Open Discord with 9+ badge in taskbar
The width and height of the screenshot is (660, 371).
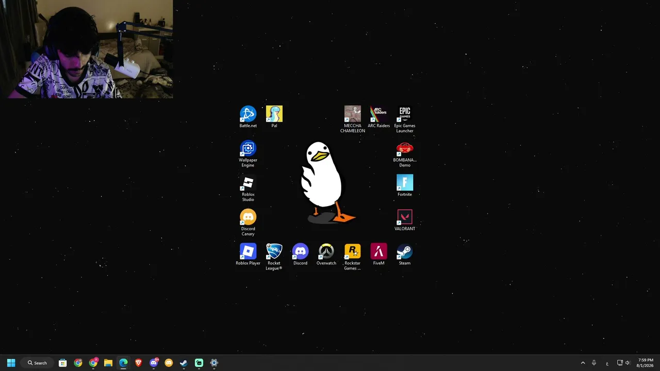coord(154,363)
